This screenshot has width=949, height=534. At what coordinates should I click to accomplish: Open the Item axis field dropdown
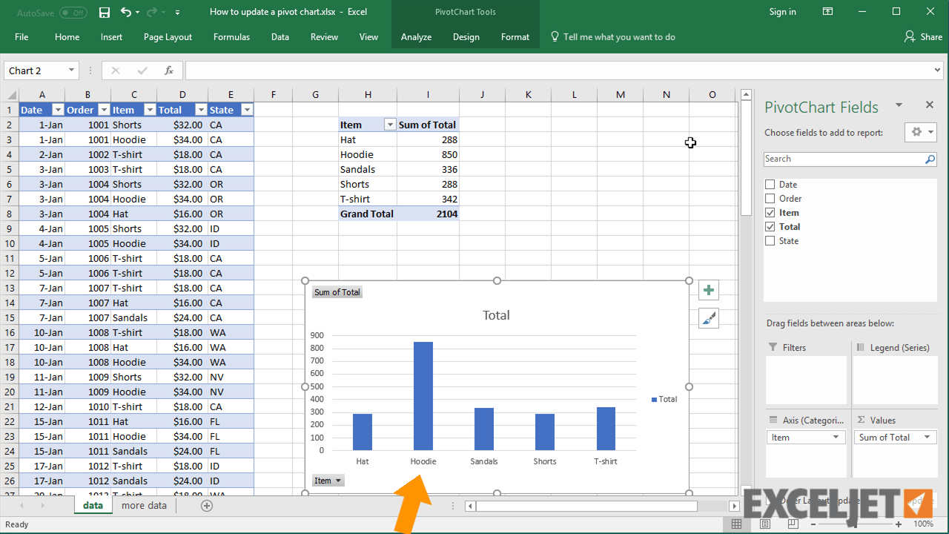pyautogui.click(x=836, y=437)
